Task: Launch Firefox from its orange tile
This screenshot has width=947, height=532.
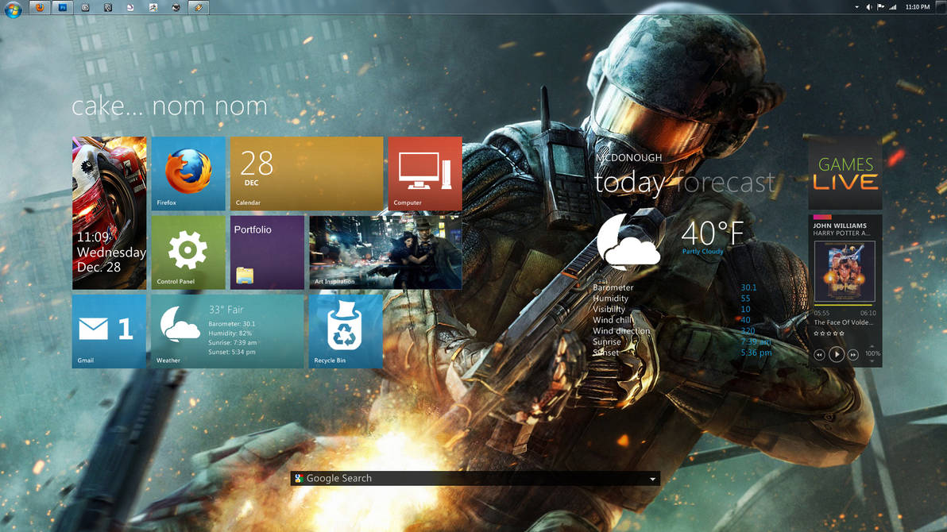Action: [x=188, y=171]
